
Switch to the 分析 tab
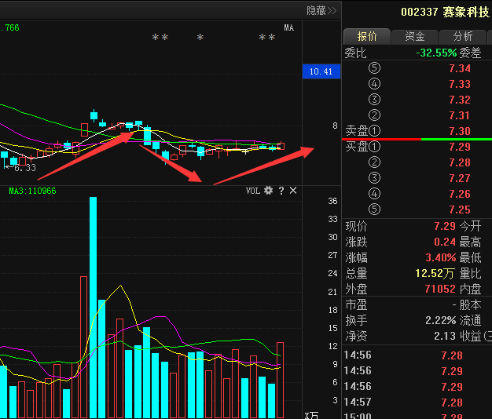pos(462,36)
